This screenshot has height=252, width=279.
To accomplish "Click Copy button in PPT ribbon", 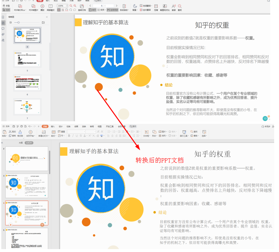I will pyautogui.click(x=13, y=136).
